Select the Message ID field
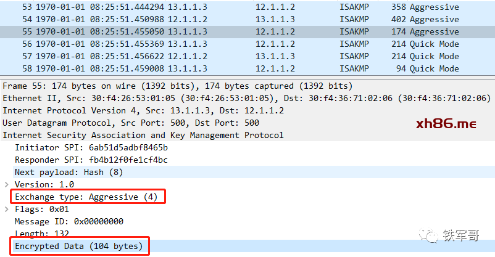This screenshot has height=257, width=495. (x=69, y=221)
